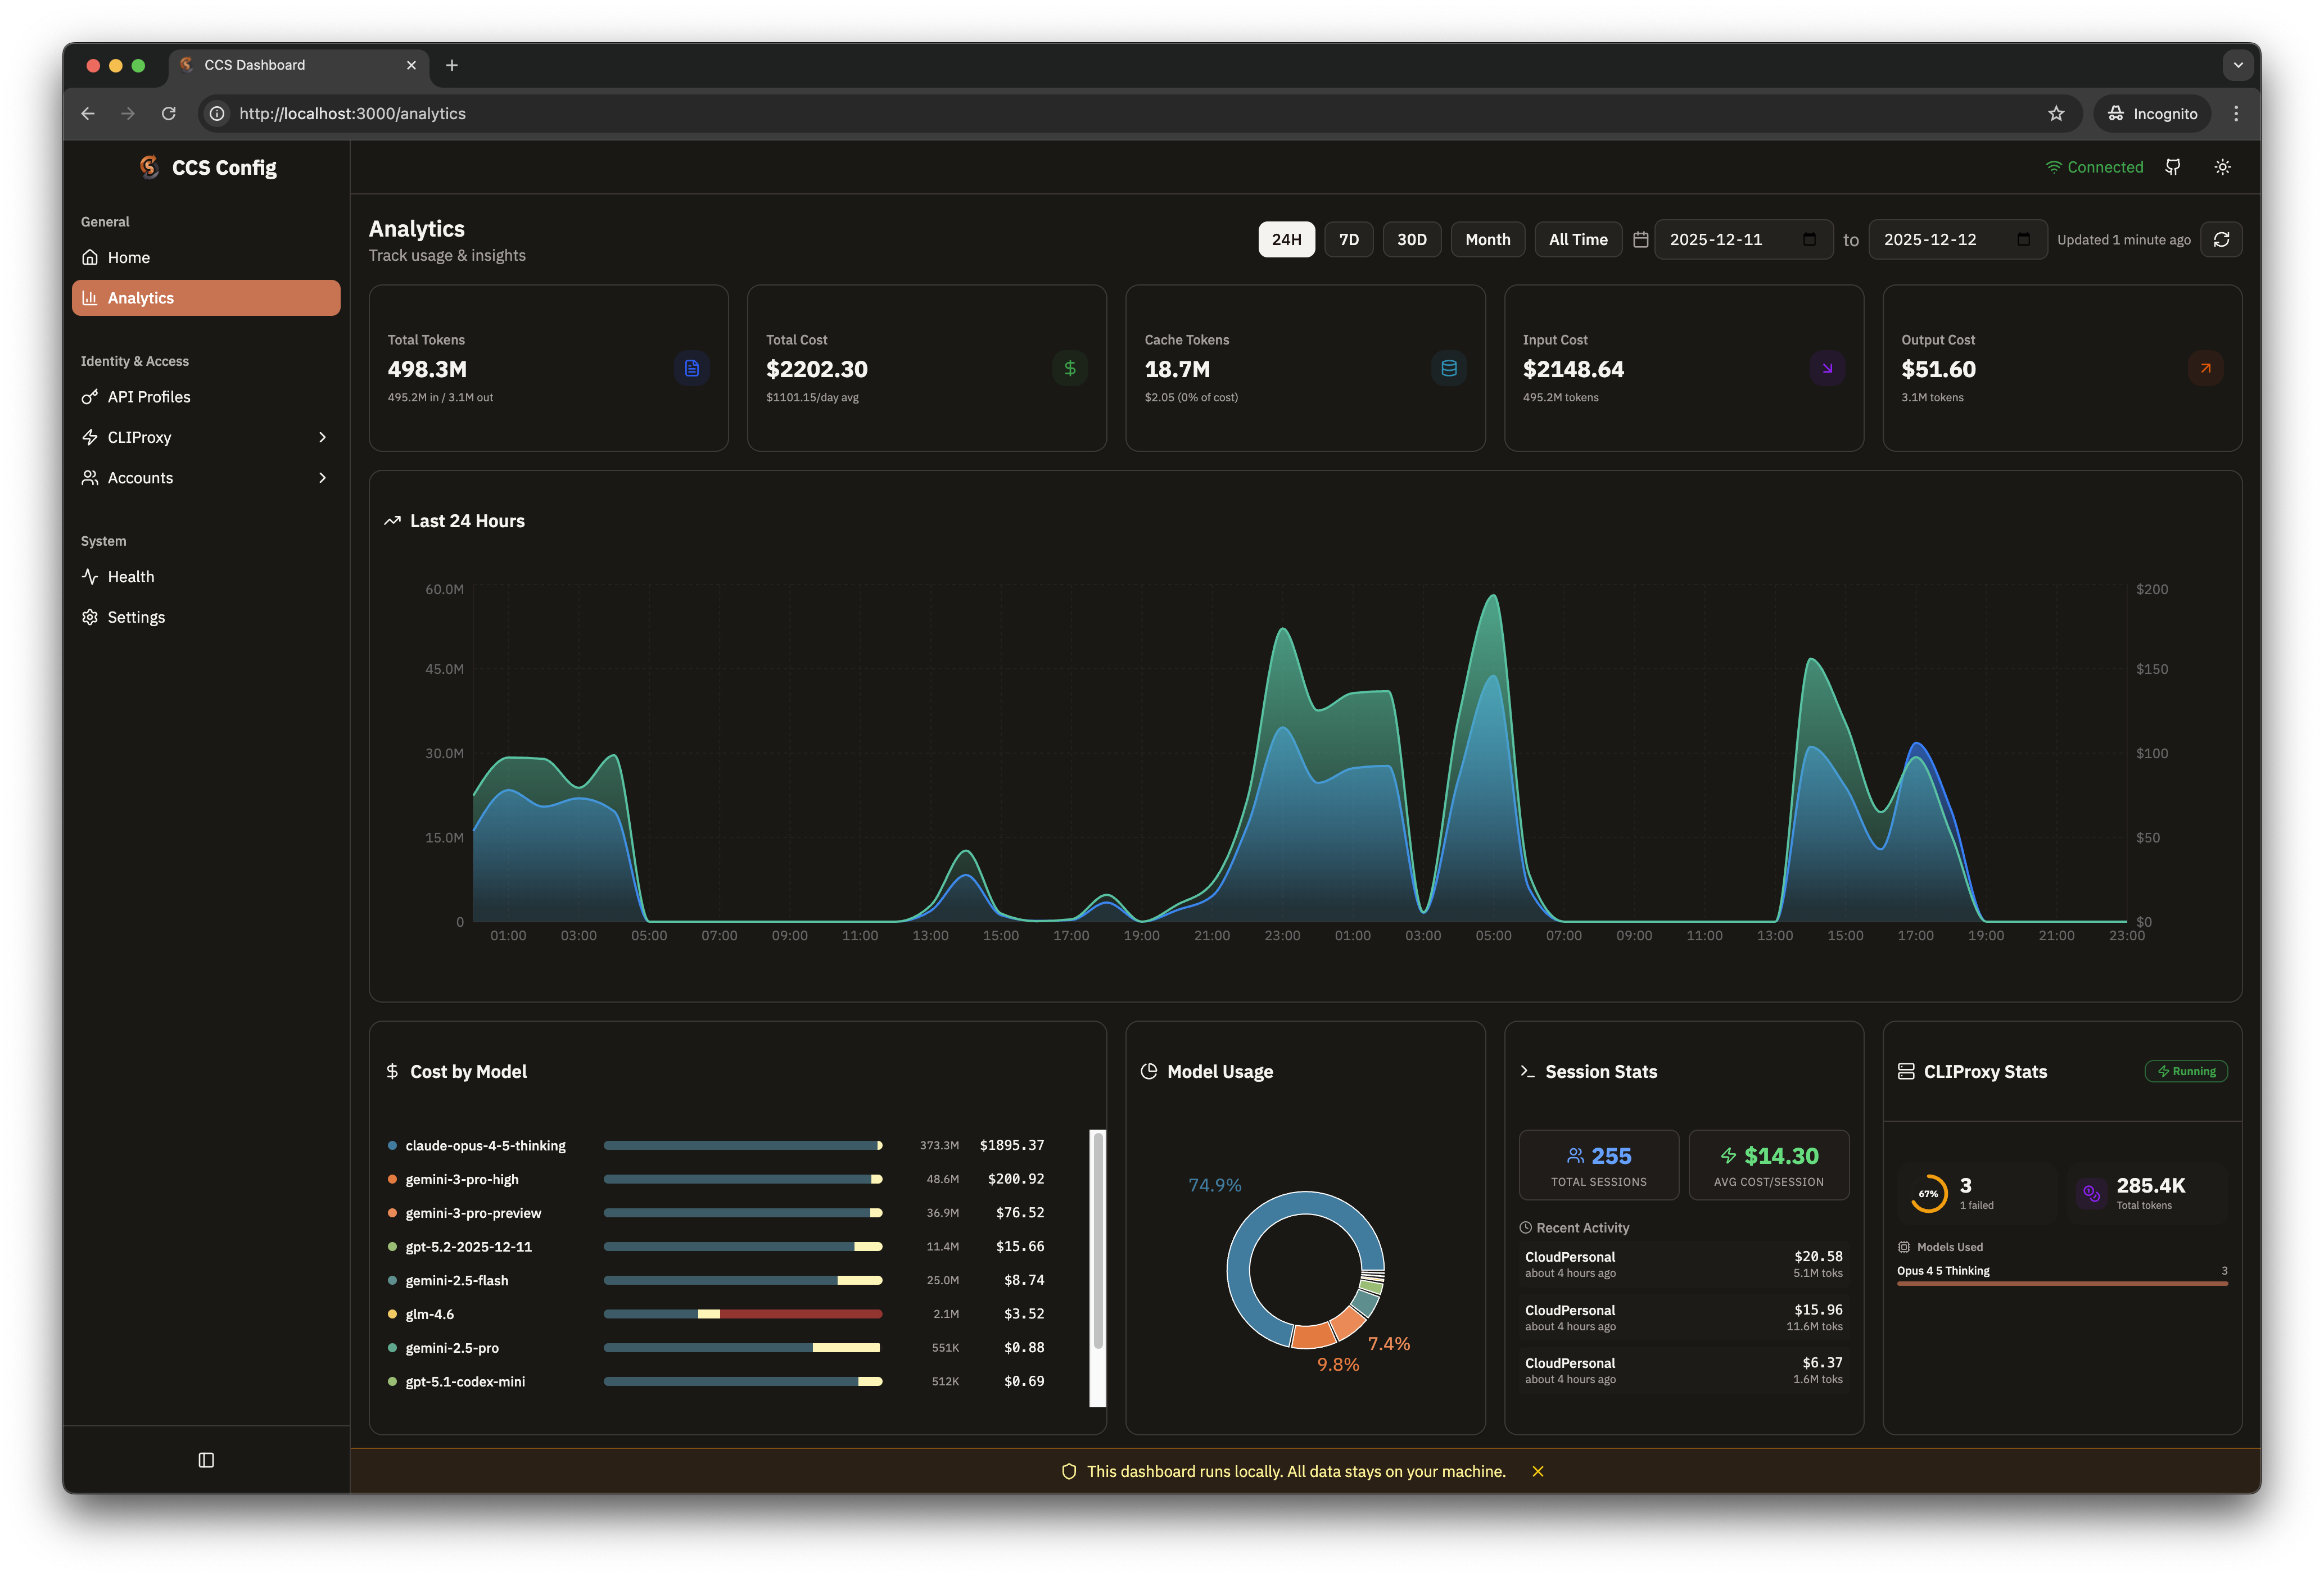Click the $20.58 CloudPersonal activity row
This screenshot has height=1577, width=2324.
pyautogui.click(x=1683, y=1265)
